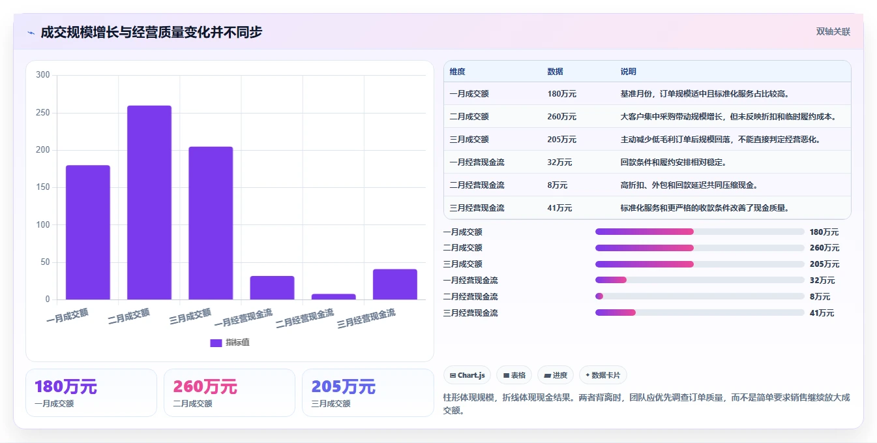Click the footer paragraph starting 柱形体现规模
Viewport: 877px width, 443px height.
(646, 404)
